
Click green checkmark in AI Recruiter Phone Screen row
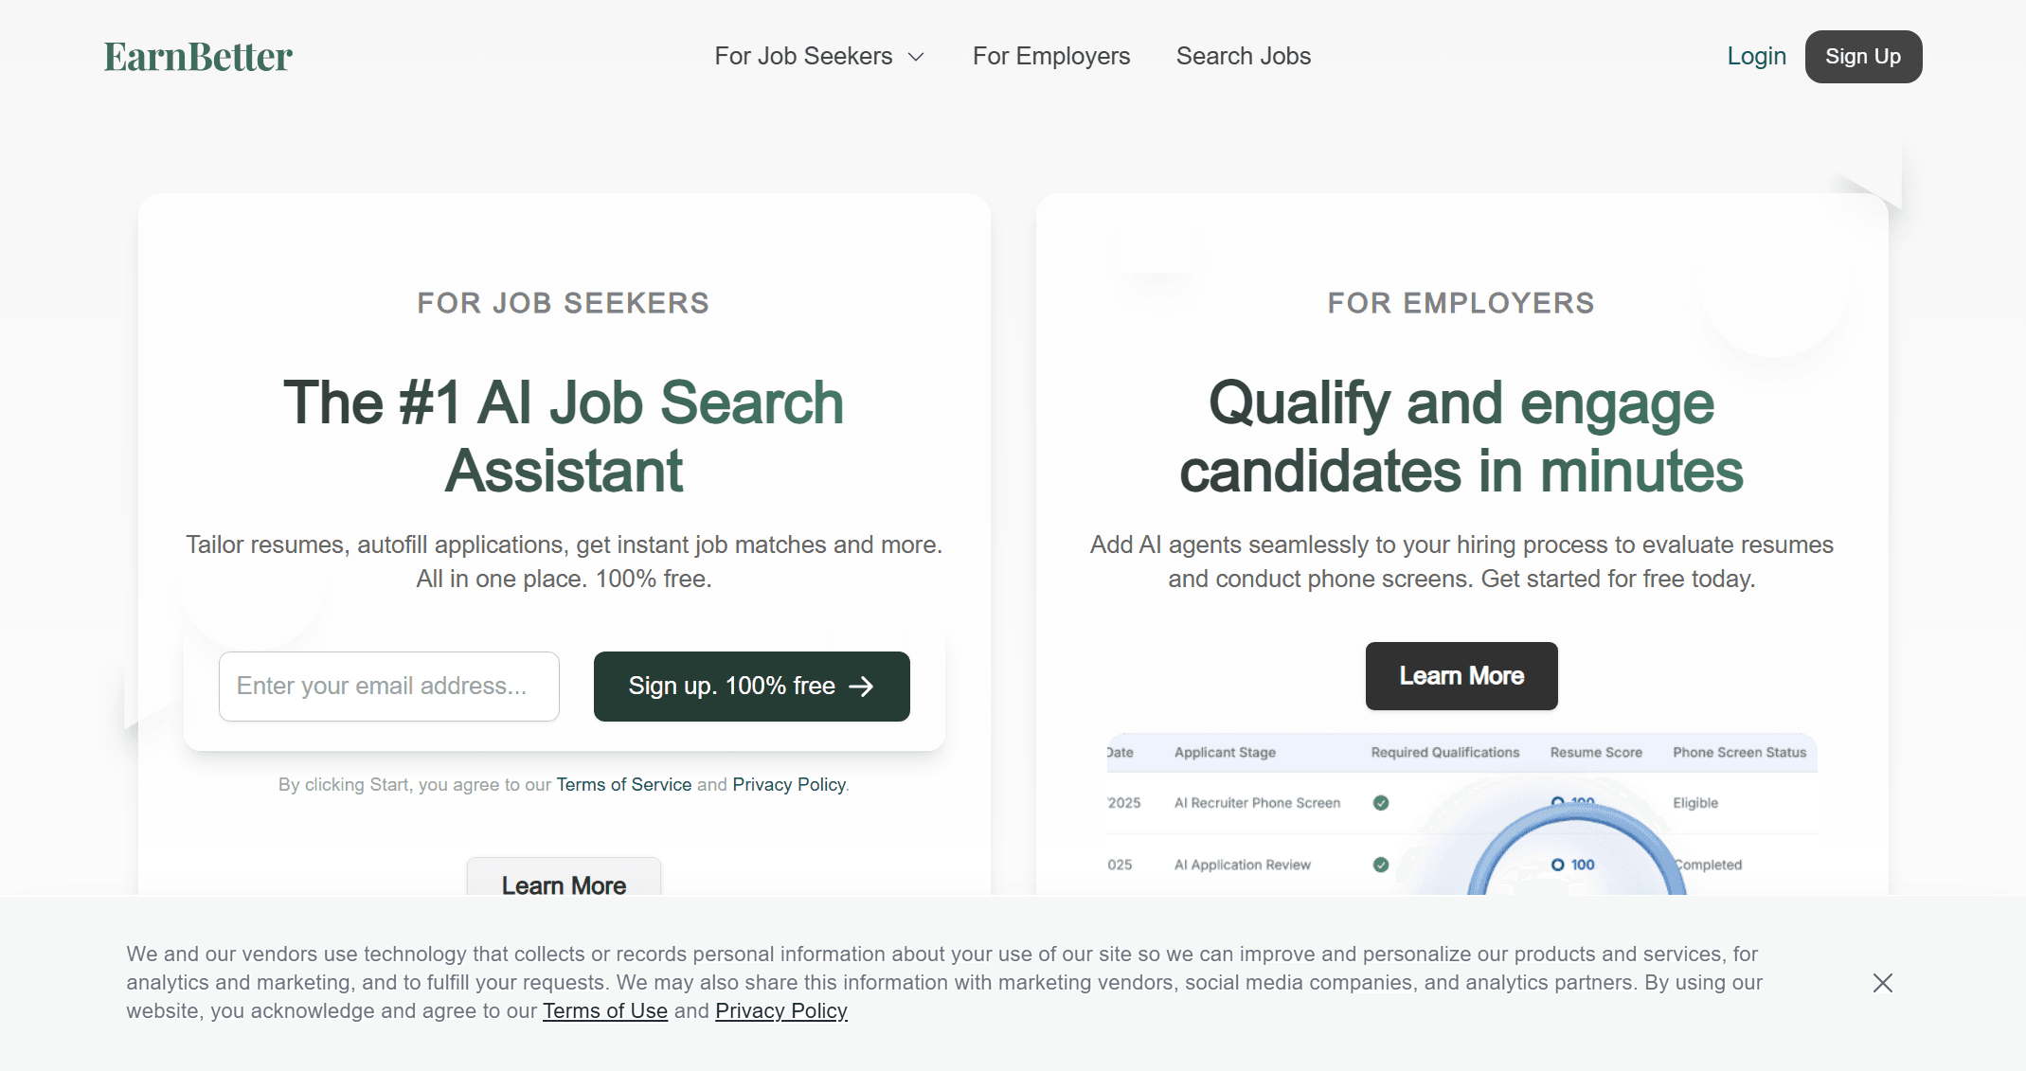tap(1381, 803)
